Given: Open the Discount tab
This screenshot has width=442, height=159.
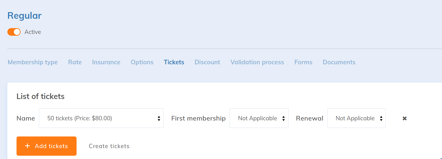Looking at the screenshot, I should coord(207,62).
